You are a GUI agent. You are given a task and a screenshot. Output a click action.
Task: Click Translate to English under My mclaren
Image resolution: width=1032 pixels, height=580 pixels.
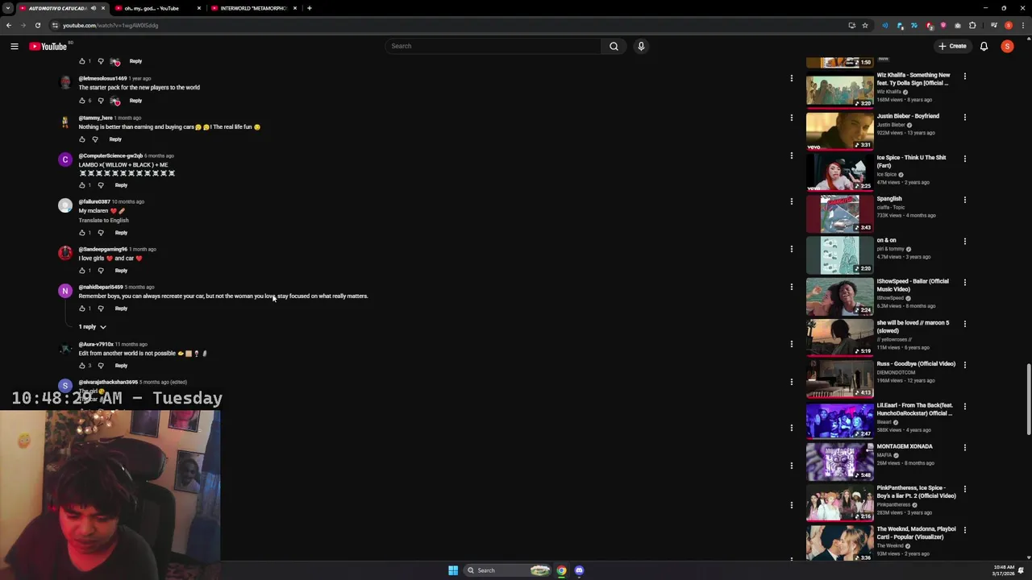(x=103, y=220)
